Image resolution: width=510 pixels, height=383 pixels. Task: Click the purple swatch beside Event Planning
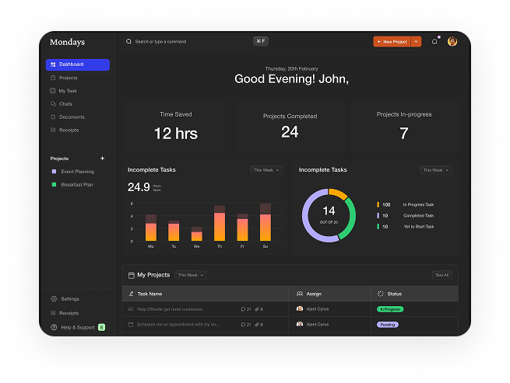pos(53,172)
